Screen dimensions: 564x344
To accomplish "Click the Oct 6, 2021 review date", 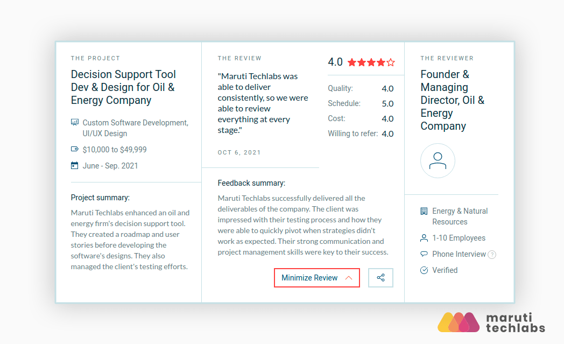I will click(x=239, y=152).
